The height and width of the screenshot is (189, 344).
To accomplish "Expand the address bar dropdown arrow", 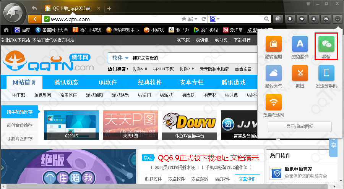I will click(196, 19).
